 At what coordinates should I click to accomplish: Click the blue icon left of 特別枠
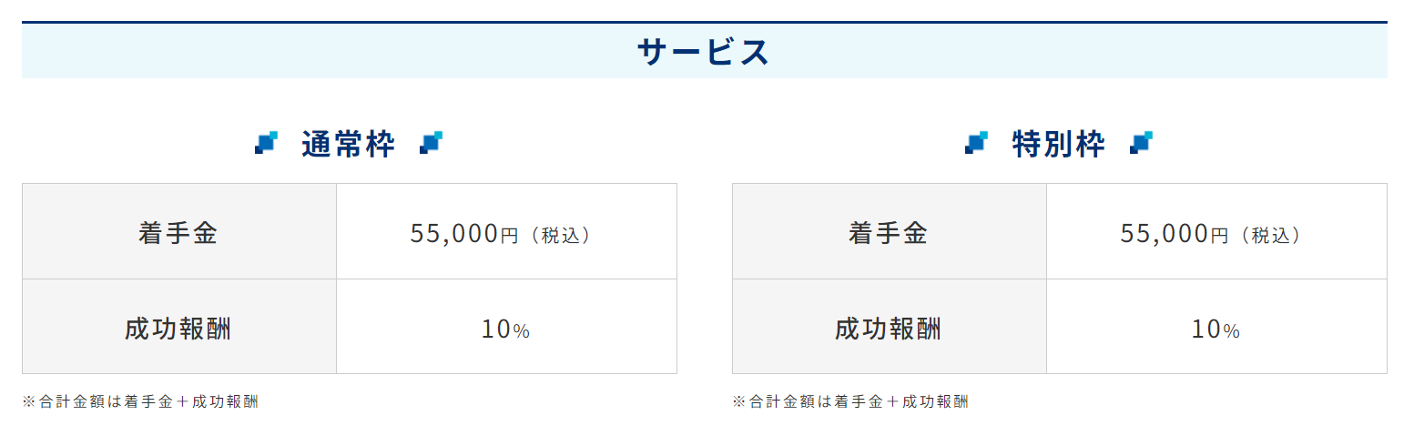[976, 143]
